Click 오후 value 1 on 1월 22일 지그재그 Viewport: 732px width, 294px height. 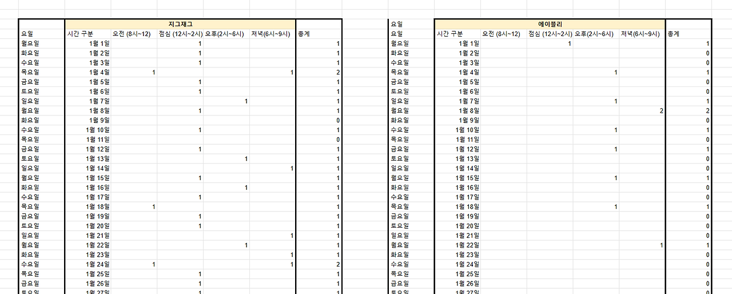[246, 245]
